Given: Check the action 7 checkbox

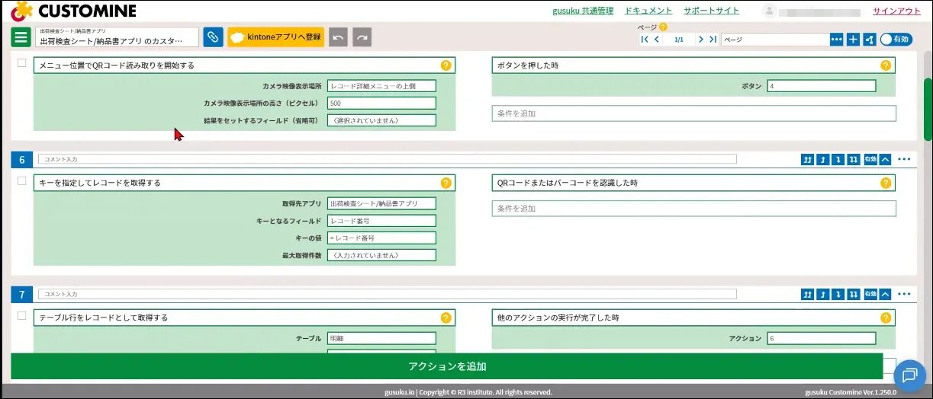Looking at the screenshot, I should 22,315.
